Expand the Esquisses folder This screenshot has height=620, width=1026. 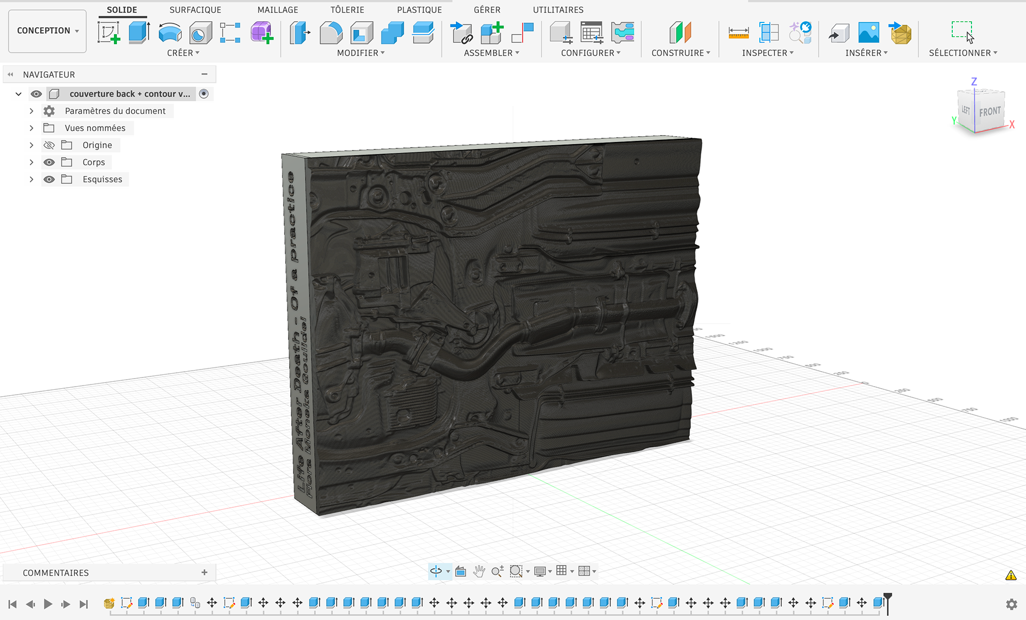(32, 179)
